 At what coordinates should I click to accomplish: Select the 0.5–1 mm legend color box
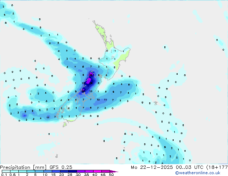tap(14, 171)
